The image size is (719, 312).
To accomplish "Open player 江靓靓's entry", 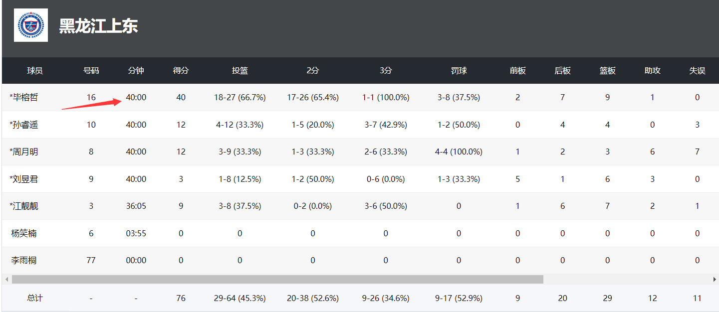I will (x=24, y=206).
